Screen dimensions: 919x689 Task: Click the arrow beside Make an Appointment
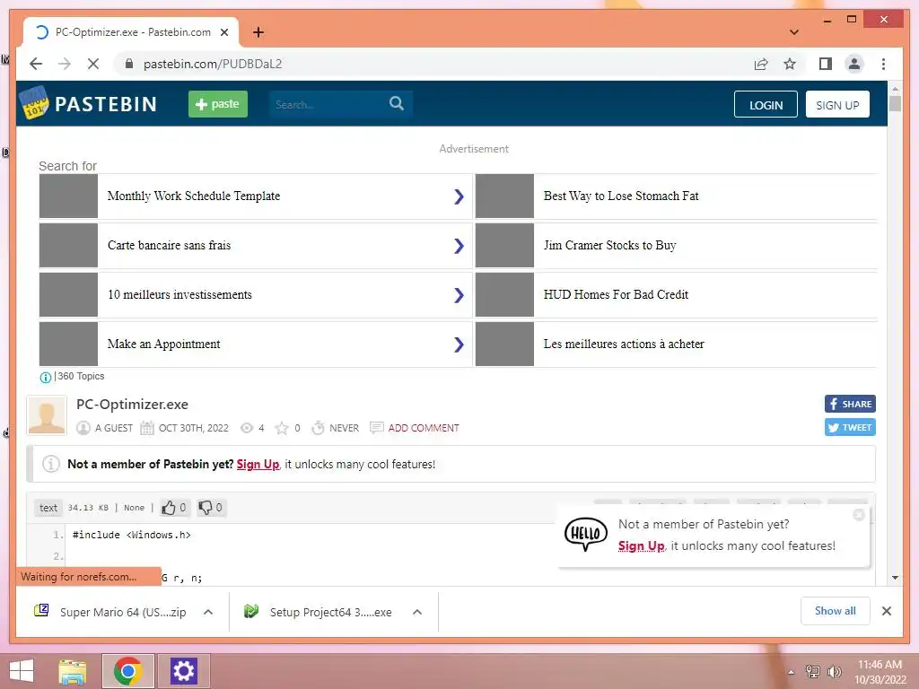tap(459, 344)
